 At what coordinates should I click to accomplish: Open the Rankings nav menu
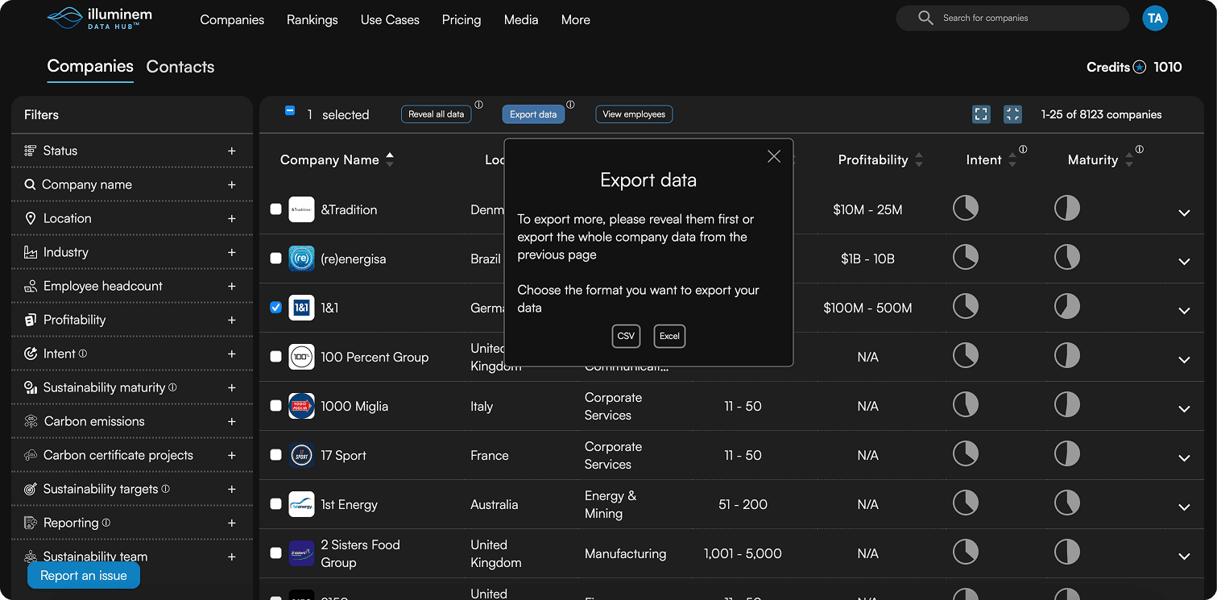pos(313,20)
